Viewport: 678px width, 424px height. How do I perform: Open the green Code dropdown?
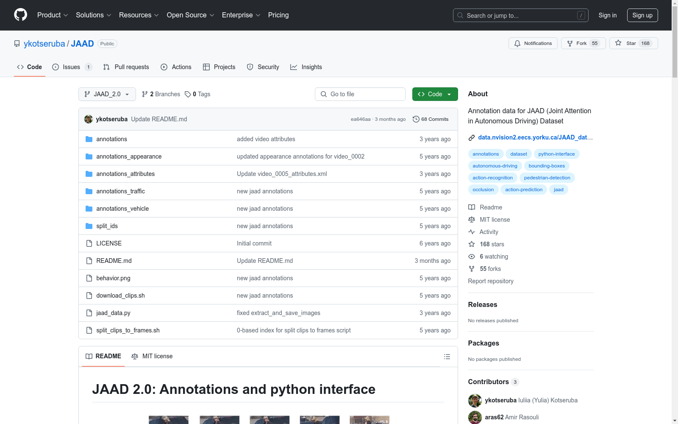[435, 94]
